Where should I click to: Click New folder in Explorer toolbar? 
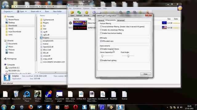point(57,11)
